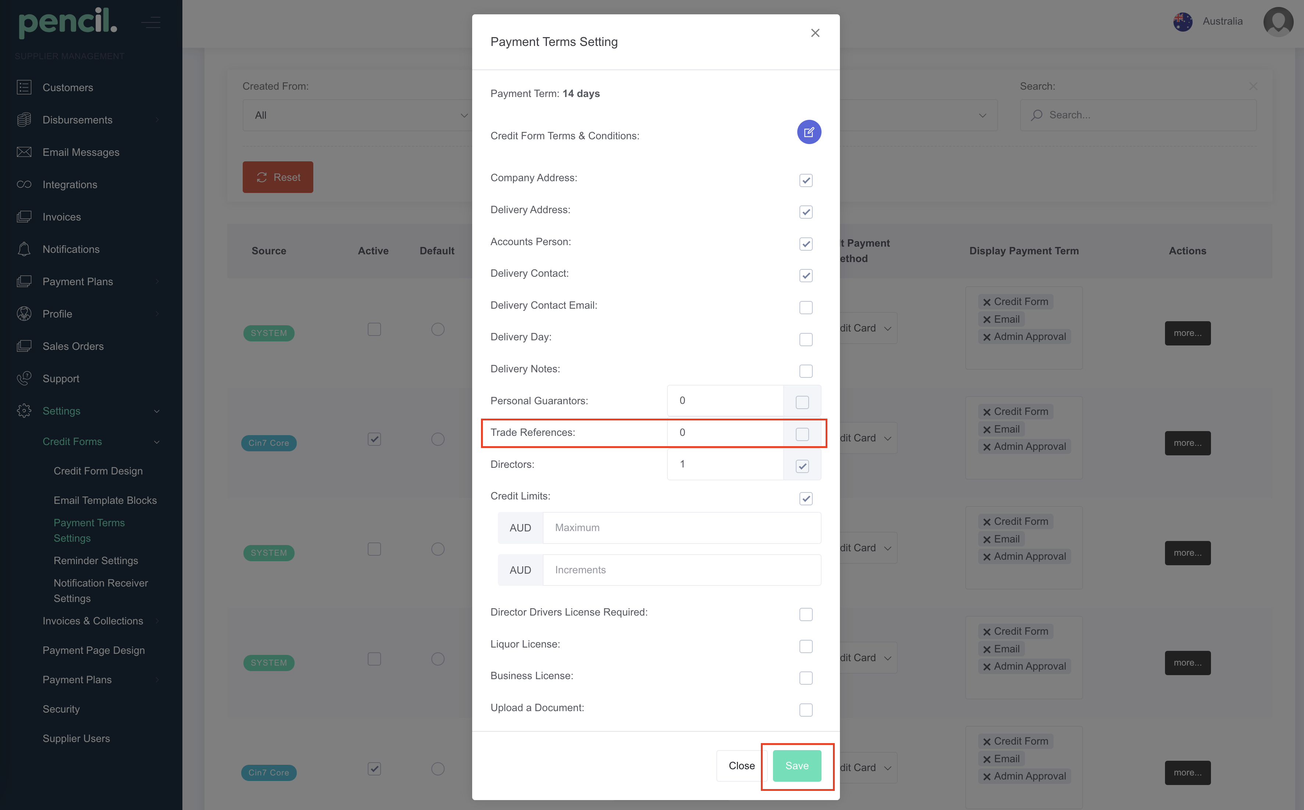Toggle the sidebar hamburger menu icon

click(151, 22)
